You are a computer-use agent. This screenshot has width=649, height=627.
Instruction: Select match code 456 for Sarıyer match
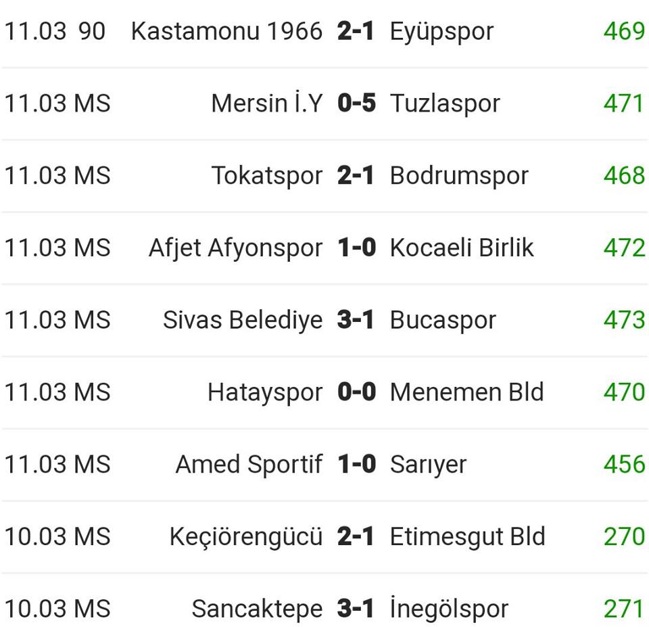(x=624, y=465)
